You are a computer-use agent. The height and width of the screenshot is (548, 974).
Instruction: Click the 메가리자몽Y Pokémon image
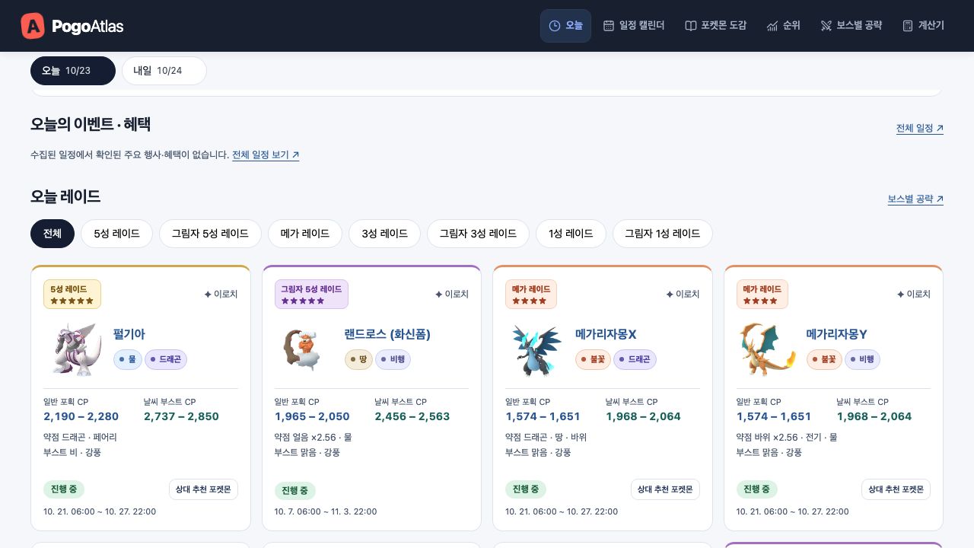pos(767,349)
